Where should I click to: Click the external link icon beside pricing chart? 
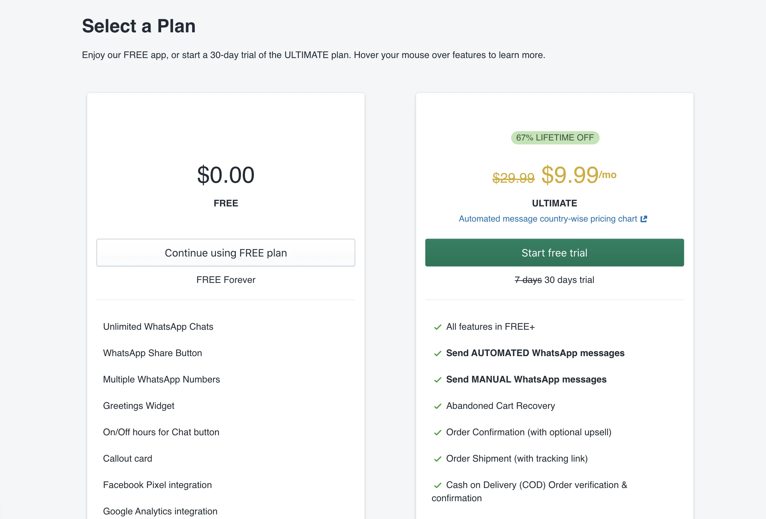click(x=644, y=219)
